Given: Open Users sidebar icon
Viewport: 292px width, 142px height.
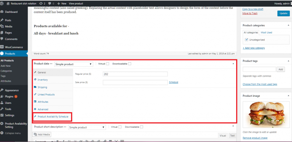Looking at the screenshot, I should (2, 103).
